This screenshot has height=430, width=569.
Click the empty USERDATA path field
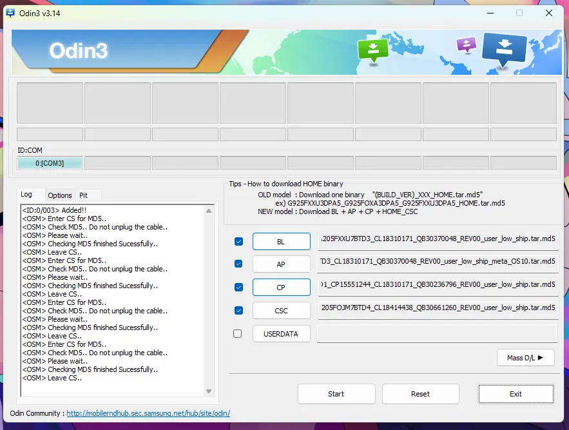point(438,334)
